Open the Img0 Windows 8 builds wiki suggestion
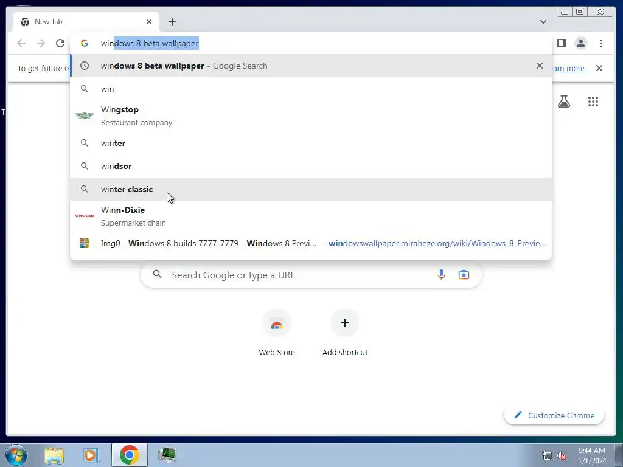Image resolution: width=623 pixels, height=467 pixels. pos(311,243)
